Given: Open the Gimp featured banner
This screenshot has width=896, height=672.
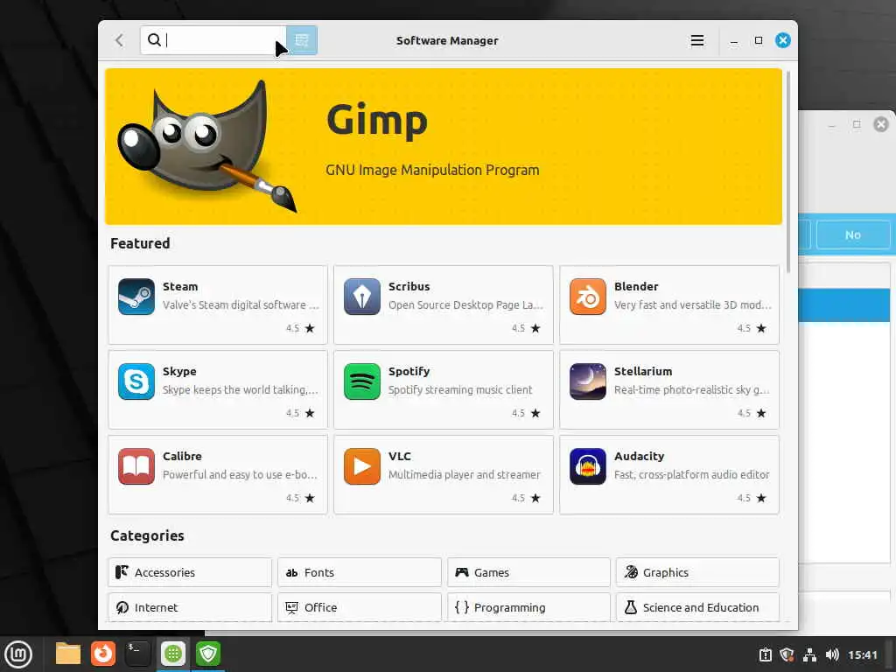Looking at the screenshot, I should coord(444,146).
